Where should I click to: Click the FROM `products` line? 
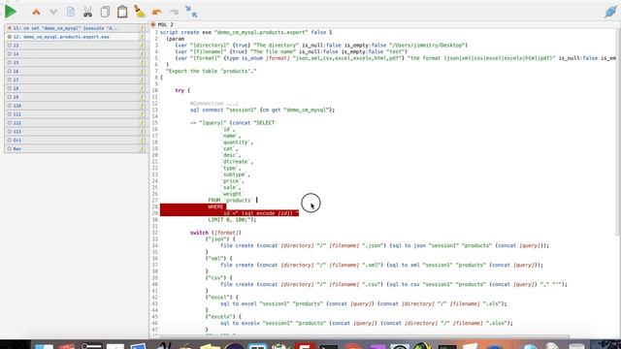[x=231, y=201]
